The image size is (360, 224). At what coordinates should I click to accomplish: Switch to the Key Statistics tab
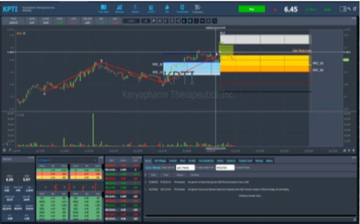pos(206,161)
